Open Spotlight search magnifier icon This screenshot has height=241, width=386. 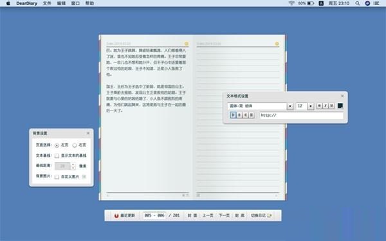click(358, 3)
